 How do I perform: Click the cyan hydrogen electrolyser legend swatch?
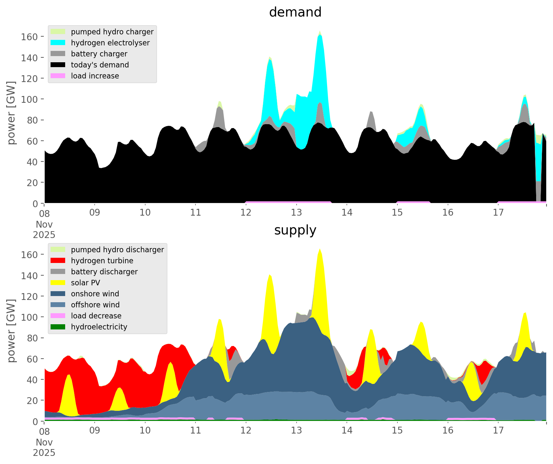pos(58,43)
